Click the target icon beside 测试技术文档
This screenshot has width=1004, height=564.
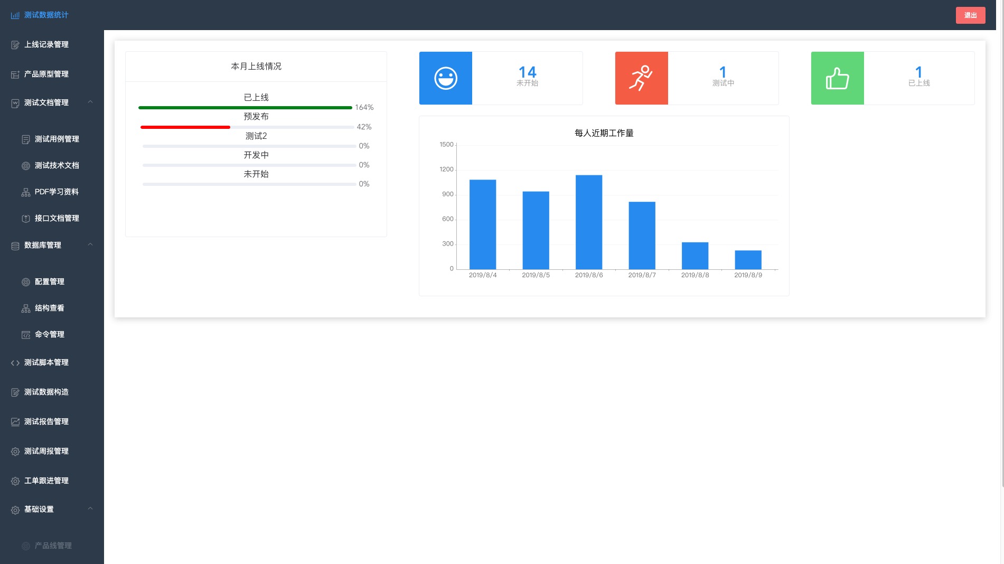tap(26, 166)
